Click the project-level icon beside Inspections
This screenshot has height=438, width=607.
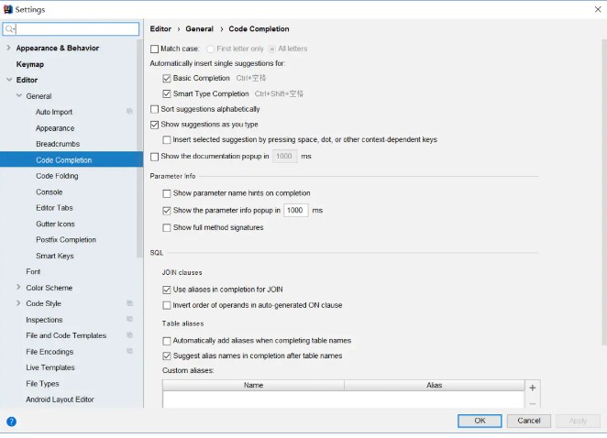(129, 319)
